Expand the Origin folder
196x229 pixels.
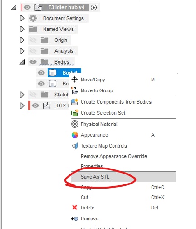coord(22,40)
